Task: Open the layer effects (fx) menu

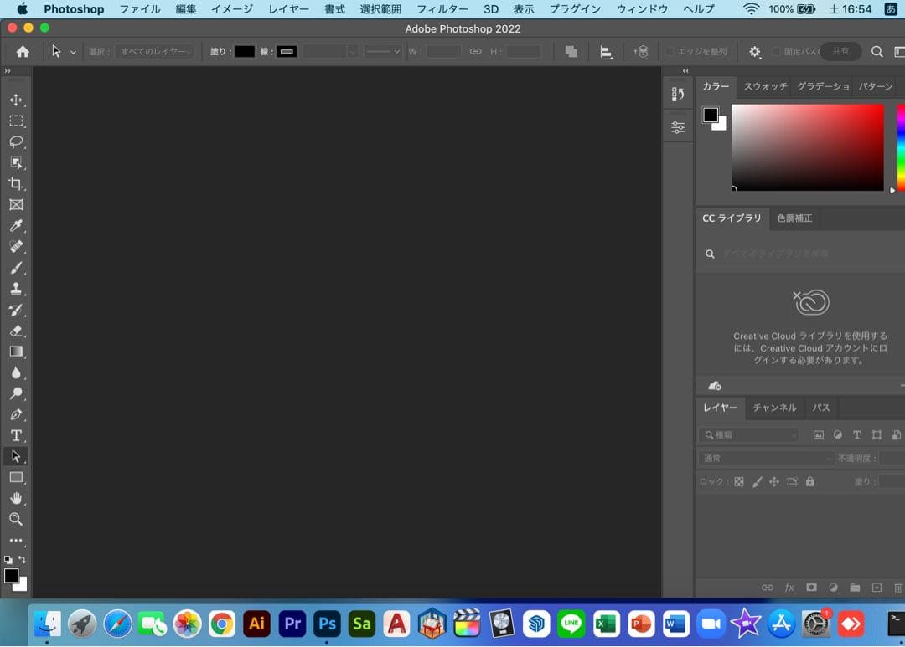Action: pyautogui.click(x=789, y=588)
